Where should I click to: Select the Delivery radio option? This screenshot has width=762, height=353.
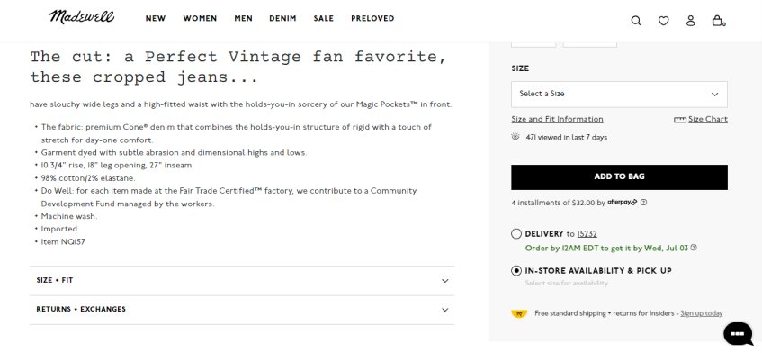coord(516,234)
